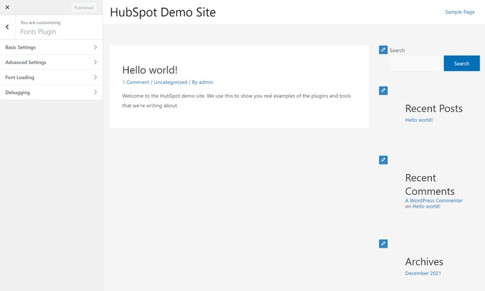Close the Customizer with the X icon
The width and height of the screenshot is (485, 291).
point(8,8)
